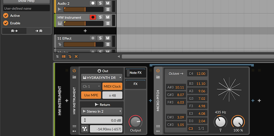Image resolution: width=274 pixels, height=136 pixels.
Task: Click the 435 Hz tuning fork knob
Action: coord(220,122)
